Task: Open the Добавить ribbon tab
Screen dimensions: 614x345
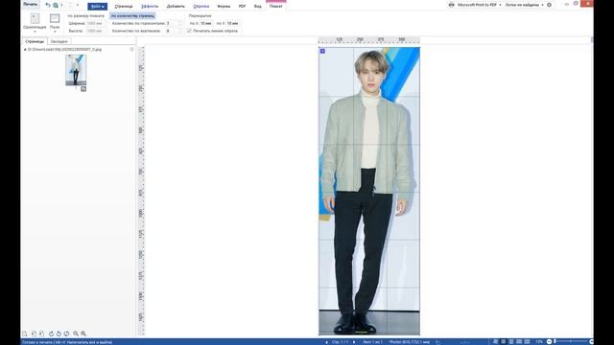Action: (176, 7)
